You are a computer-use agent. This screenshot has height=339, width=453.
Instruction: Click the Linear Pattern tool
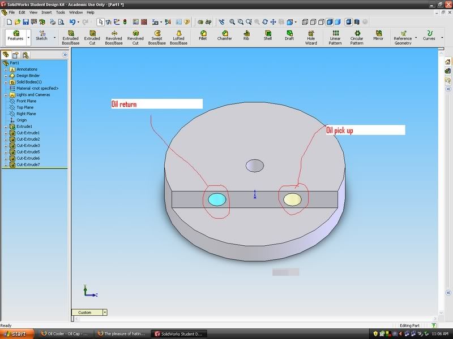click(335, 37)
